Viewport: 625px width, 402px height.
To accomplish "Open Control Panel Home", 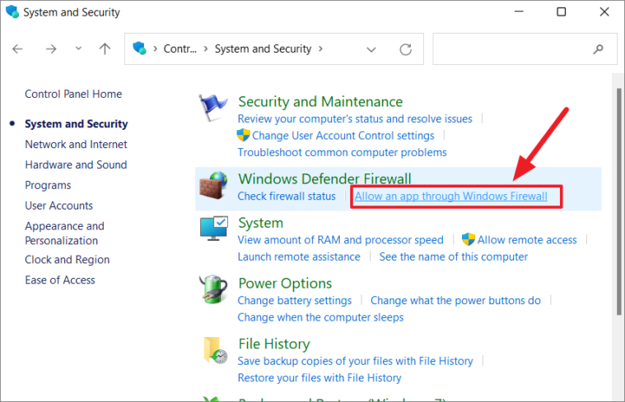I will click(73, 94).
